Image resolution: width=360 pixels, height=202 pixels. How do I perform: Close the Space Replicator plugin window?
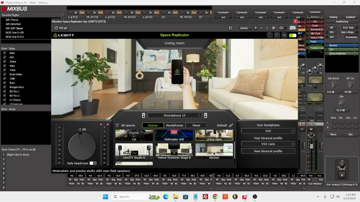pyautogui.click(x=295, y=21)
